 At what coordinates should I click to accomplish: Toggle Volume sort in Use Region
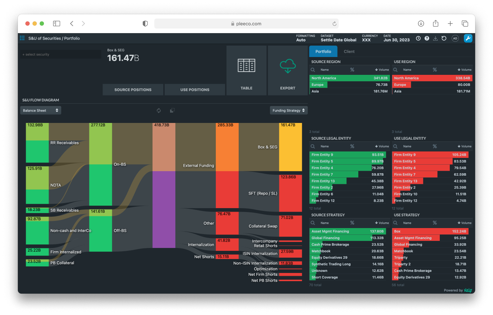pyautogui.click(x=464, y=70)
